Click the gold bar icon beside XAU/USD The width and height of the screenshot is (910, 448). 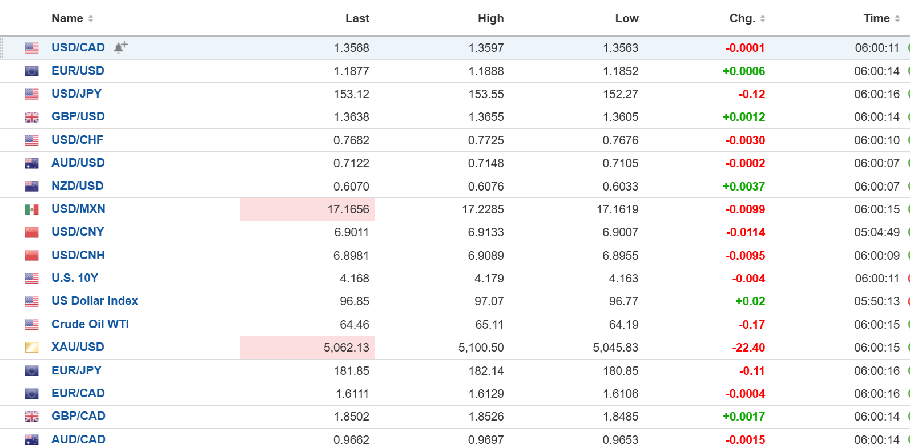(32, 348)
